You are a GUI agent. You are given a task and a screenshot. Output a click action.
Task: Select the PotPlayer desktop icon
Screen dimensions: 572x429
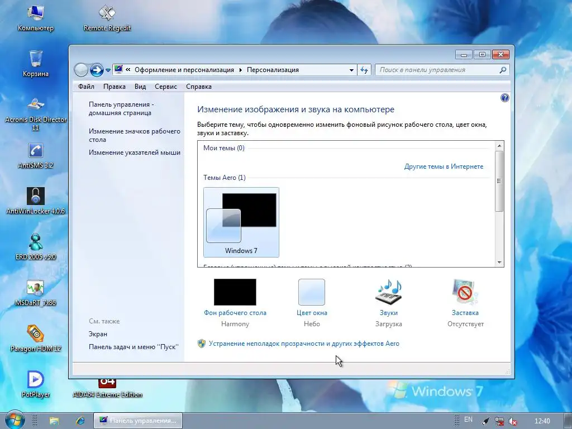coord(36,384)
